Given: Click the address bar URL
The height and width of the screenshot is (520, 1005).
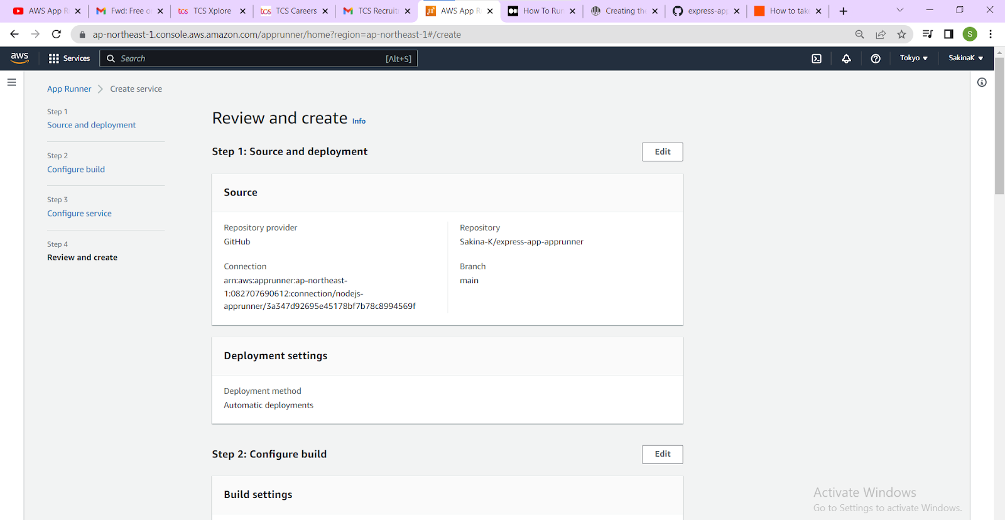Looking at the screenshot, I should coord(276,35).
